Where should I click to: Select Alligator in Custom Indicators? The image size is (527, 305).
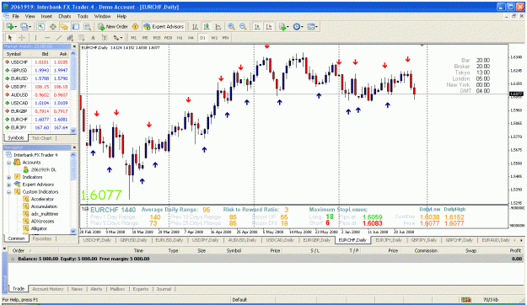pos(39,228)
